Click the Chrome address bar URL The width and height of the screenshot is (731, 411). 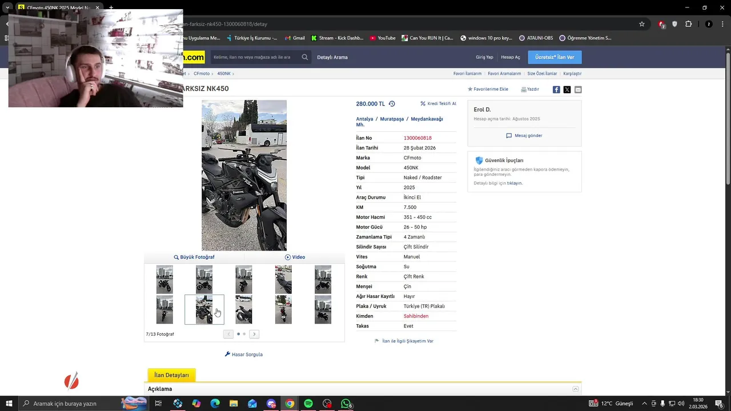225,24
